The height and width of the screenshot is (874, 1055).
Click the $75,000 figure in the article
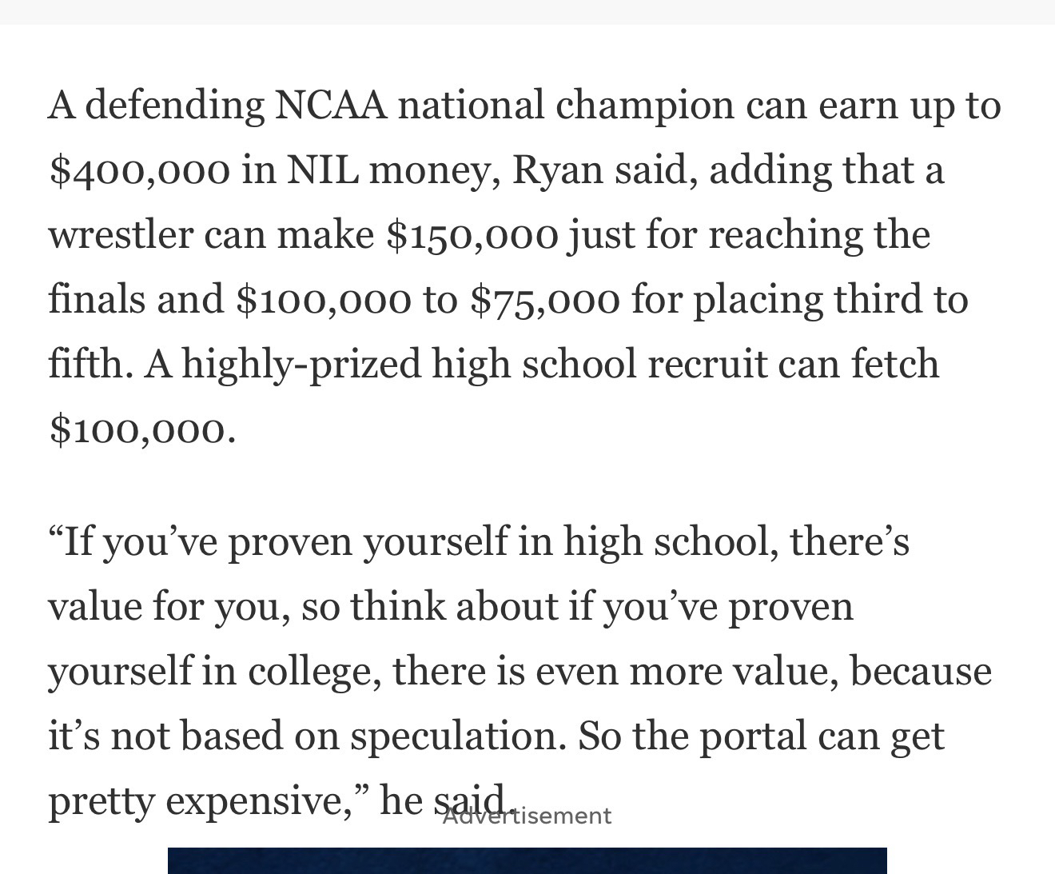544,300
